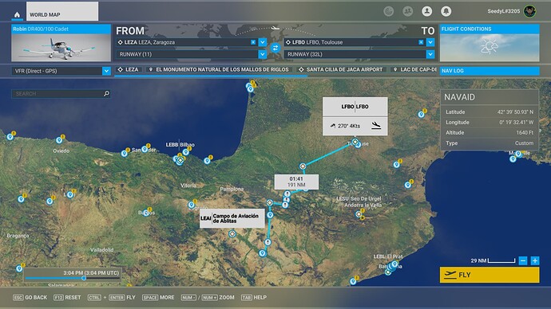Select Santa Cilia de Jaca Airport waypoint tab

tap(341, 70)
